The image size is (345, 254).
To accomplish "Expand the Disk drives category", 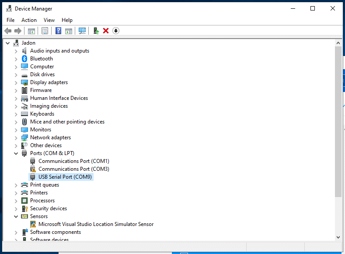I will (16, 75).
